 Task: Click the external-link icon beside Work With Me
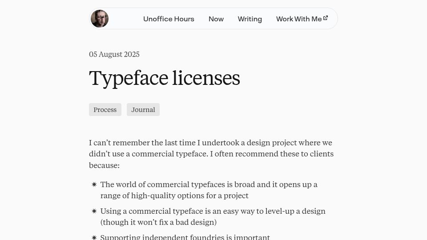[326, 18]
